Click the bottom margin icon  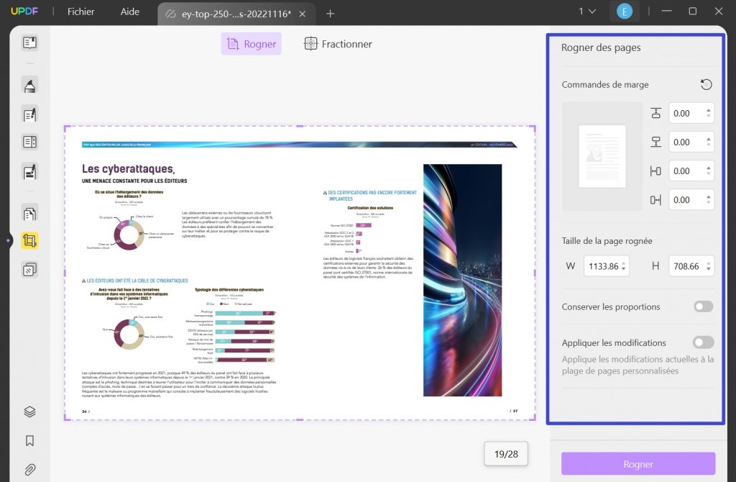[x=655, y=142]
